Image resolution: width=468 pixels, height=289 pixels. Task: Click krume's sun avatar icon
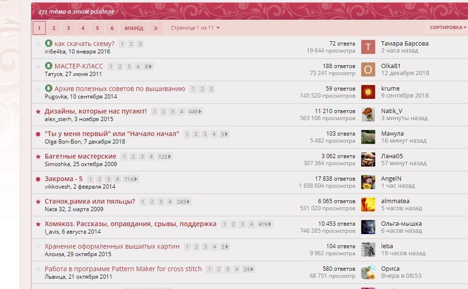368,92
